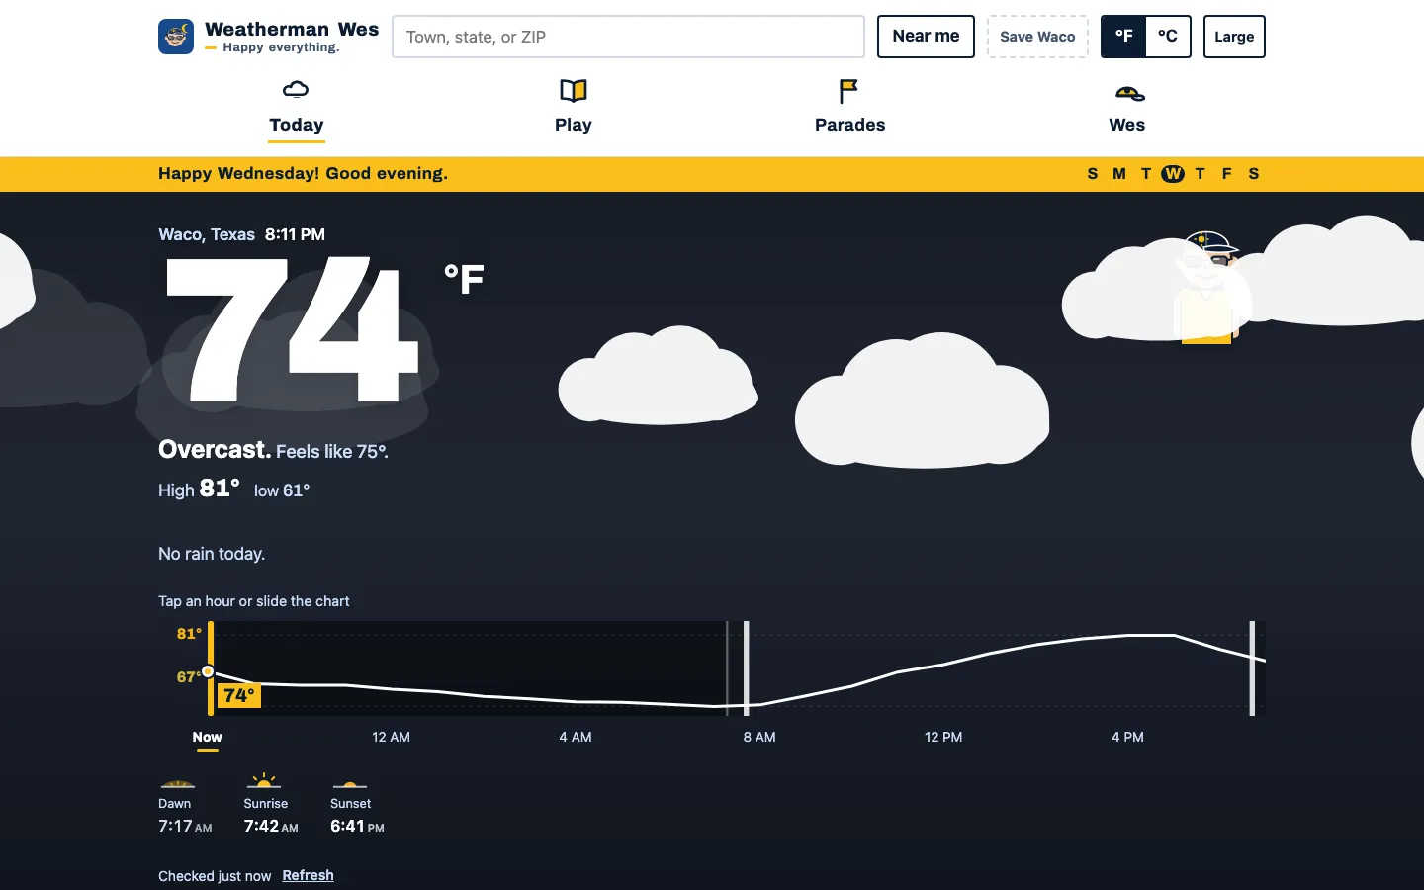
Task: Click the No rain today text
Action: (212, 554)
